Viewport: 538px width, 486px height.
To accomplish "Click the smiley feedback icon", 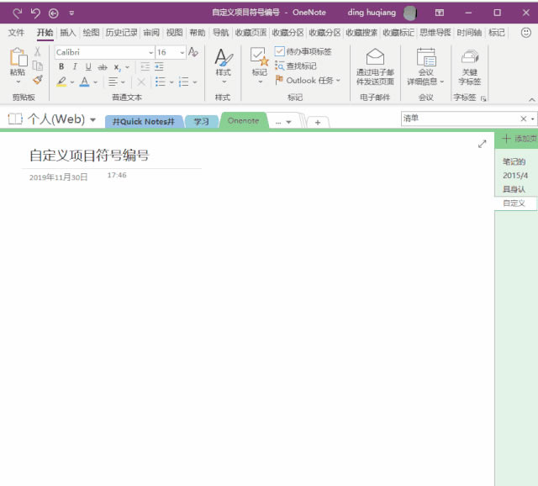I will coord(526,33).
